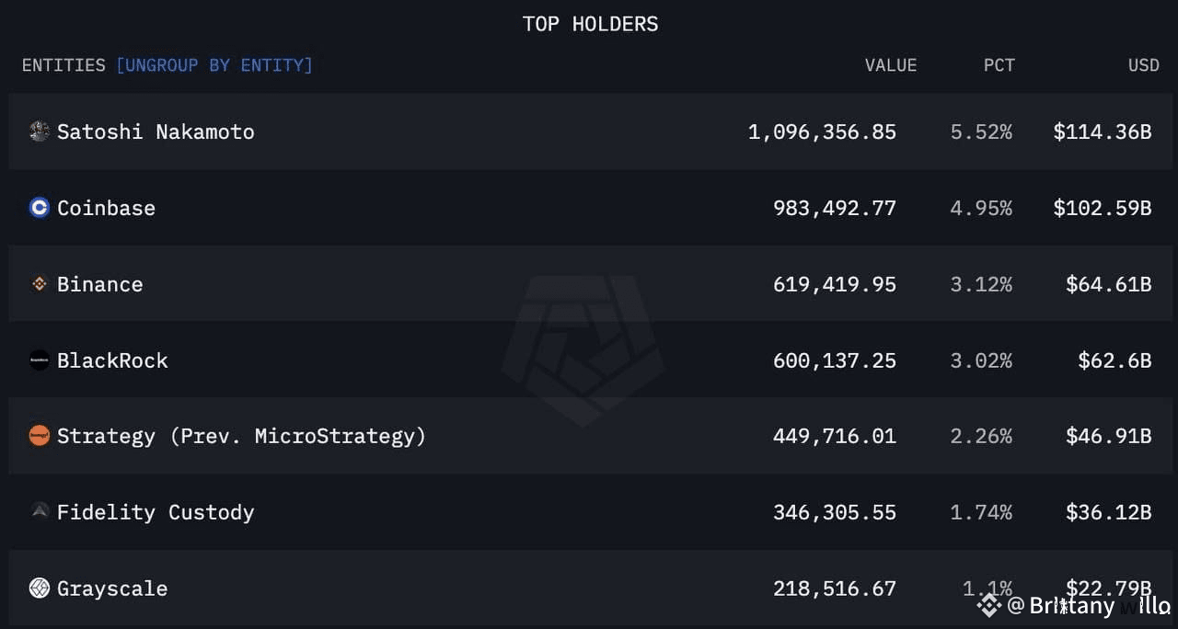The height and width of the screenshot is (629, 1178).
Task: Open the TOP HOLDERS title
Action: coord(590,24)
